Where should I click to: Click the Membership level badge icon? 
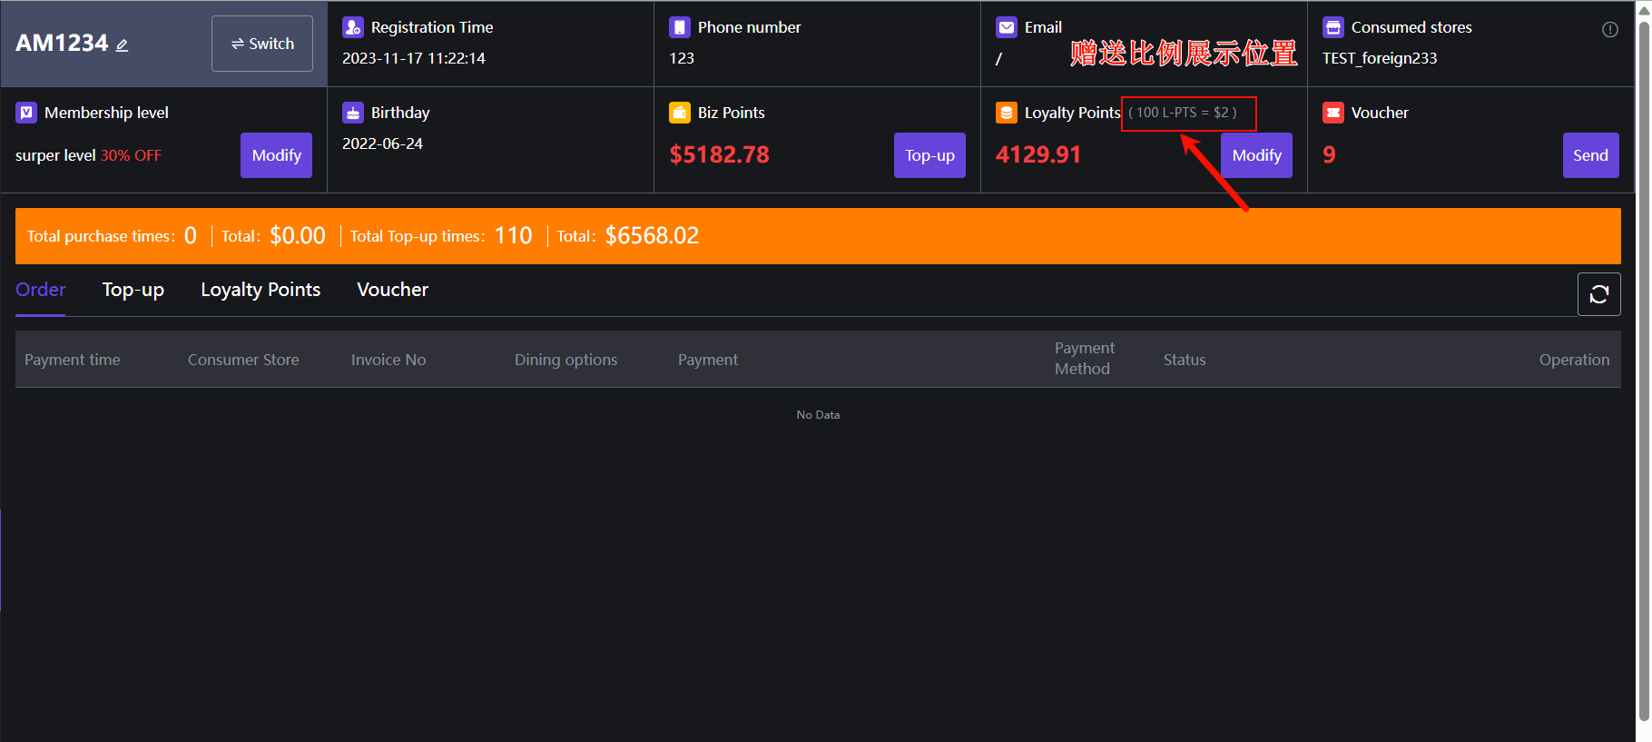(x=26, y=113)
